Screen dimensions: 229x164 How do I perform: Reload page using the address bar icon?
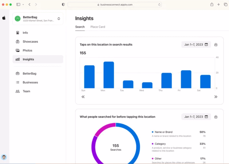[159, 5]
